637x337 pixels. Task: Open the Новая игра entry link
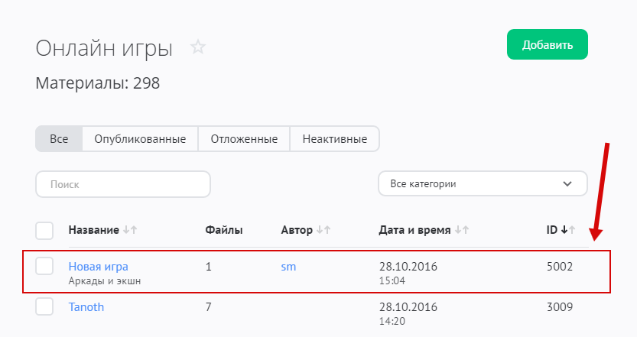[98, 267]
